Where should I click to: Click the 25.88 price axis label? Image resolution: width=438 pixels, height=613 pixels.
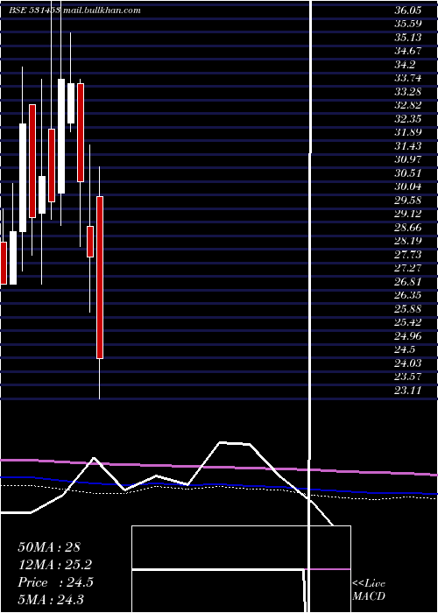(408, 309)
